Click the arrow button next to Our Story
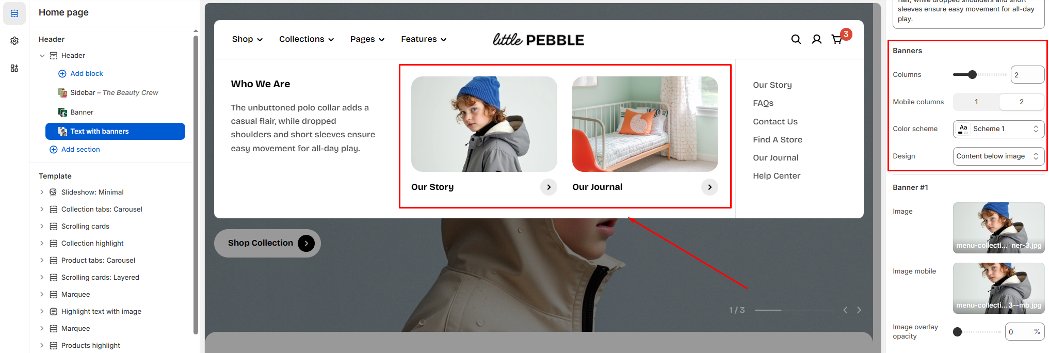The image size is (1049, 353). (548, 187)
